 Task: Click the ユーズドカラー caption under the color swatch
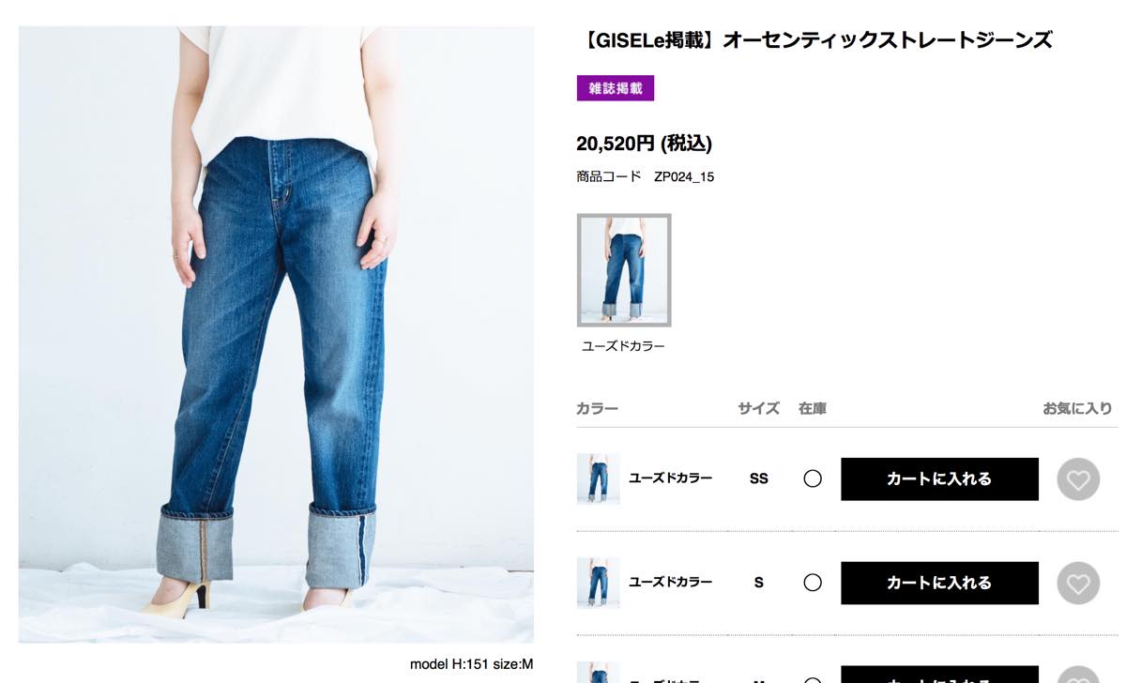point(623,346)
